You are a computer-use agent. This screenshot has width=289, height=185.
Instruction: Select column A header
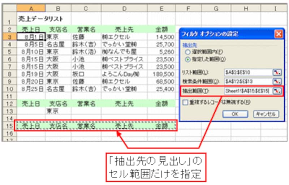pos(31,8)
